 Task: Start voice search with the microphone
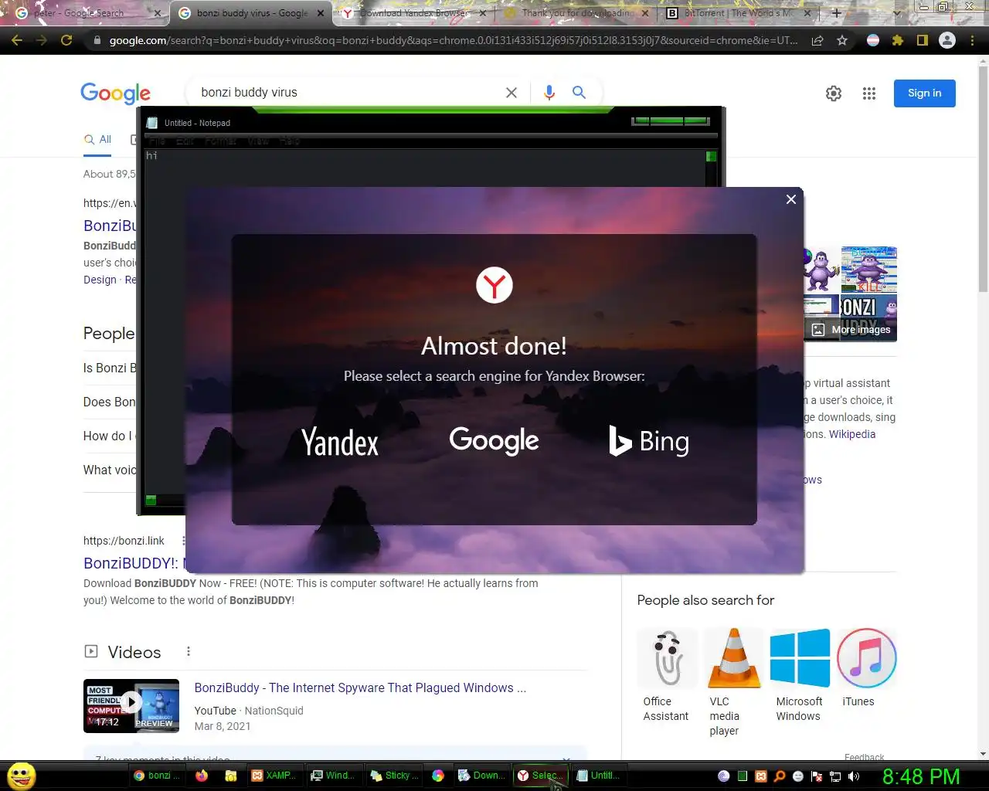[x=549, y=93]
